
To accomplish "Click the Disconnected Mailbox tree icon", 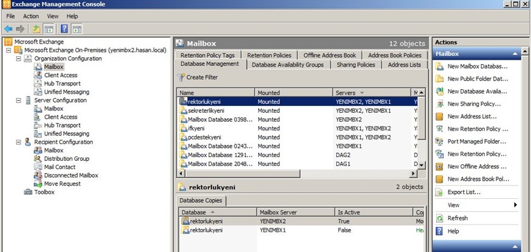I will [38, 175].
